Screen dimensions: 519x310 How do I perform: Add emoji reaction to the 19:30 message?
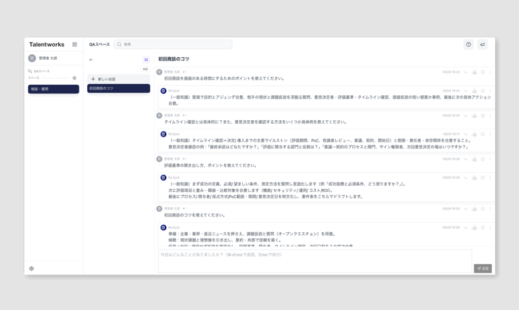point(483,116)
